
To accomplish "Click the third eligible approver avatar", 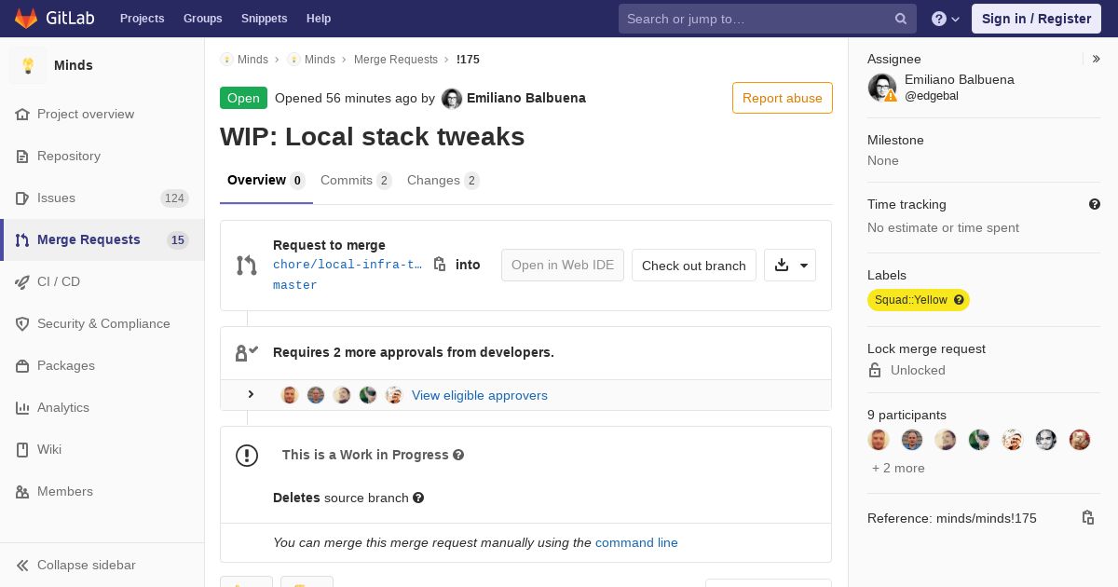I will tap(342, 395).
